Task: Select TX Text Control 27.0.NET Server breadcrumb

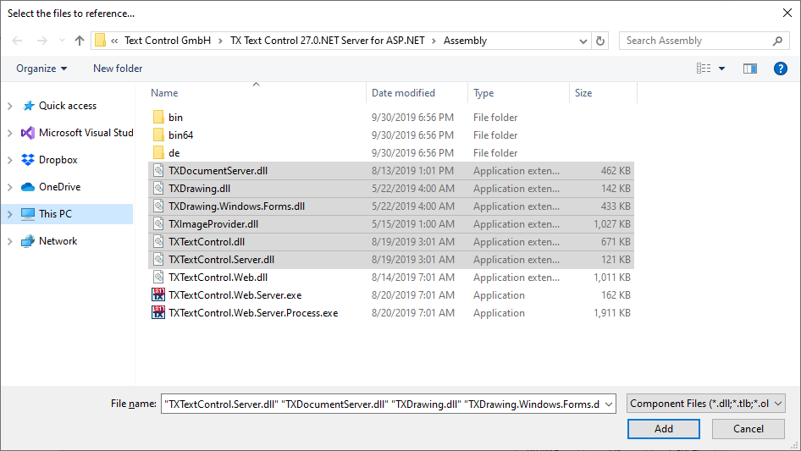Action: (327, 41)
